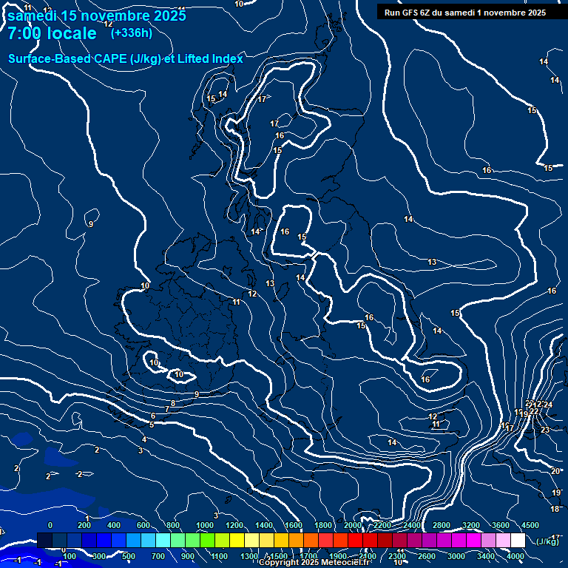The image size is (568, 568).
Task: Click the '4500' value on the CAPE scale
Action: tap(530, 525)
